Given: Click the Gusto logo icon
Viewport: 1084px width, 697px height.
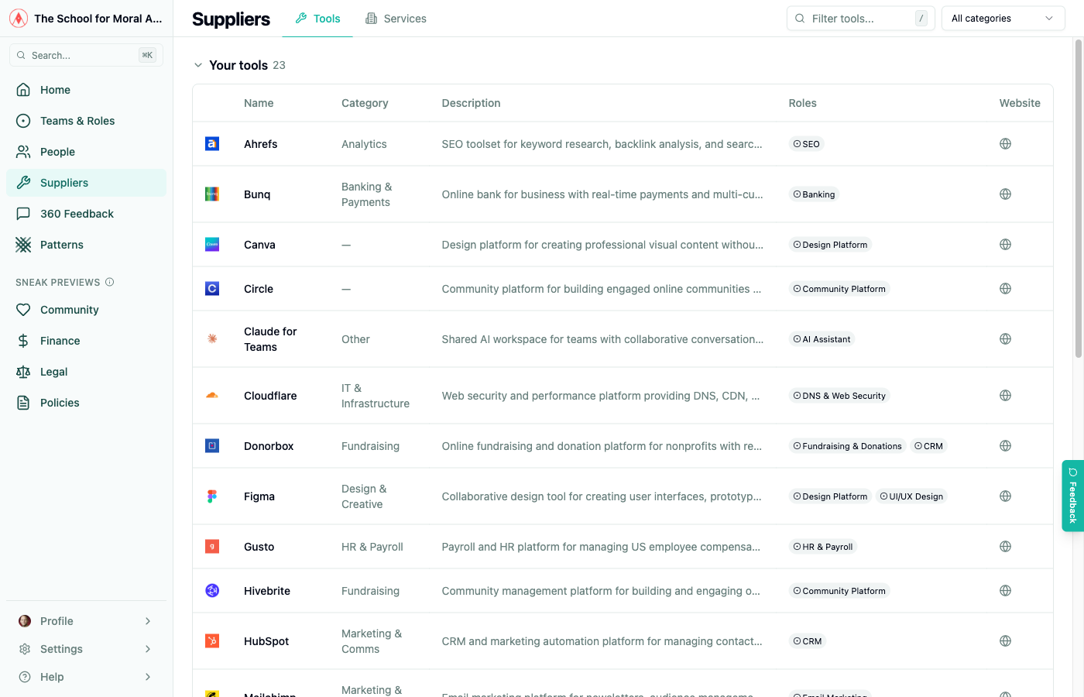Looking at the screenshot, I should pyautogui.click(x=212, y=547).
